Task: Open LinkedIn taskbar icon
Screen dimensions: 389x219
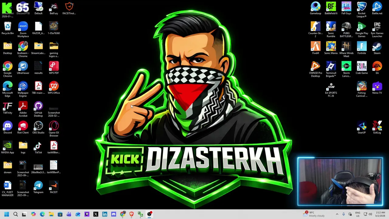Action: pyautogui.click(x=105, y=214)
